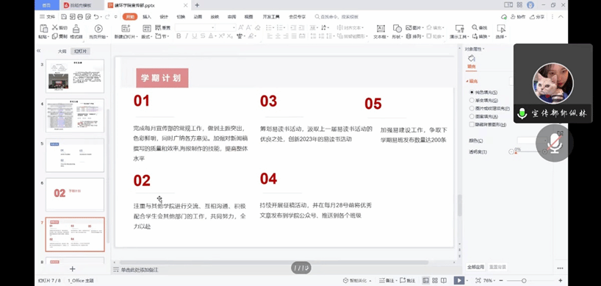Select picture or texture fill option
Screen dimensions: 601x286
[472, 109]
